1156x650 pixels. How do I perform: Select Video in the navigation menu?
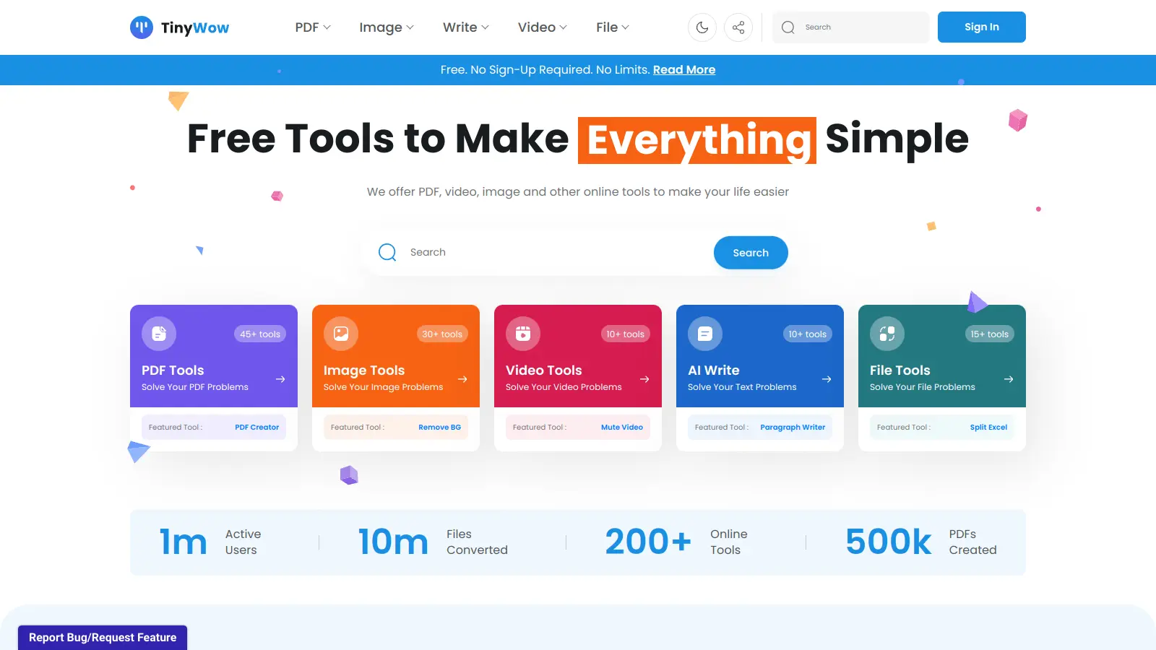click(x=541, y=27)
